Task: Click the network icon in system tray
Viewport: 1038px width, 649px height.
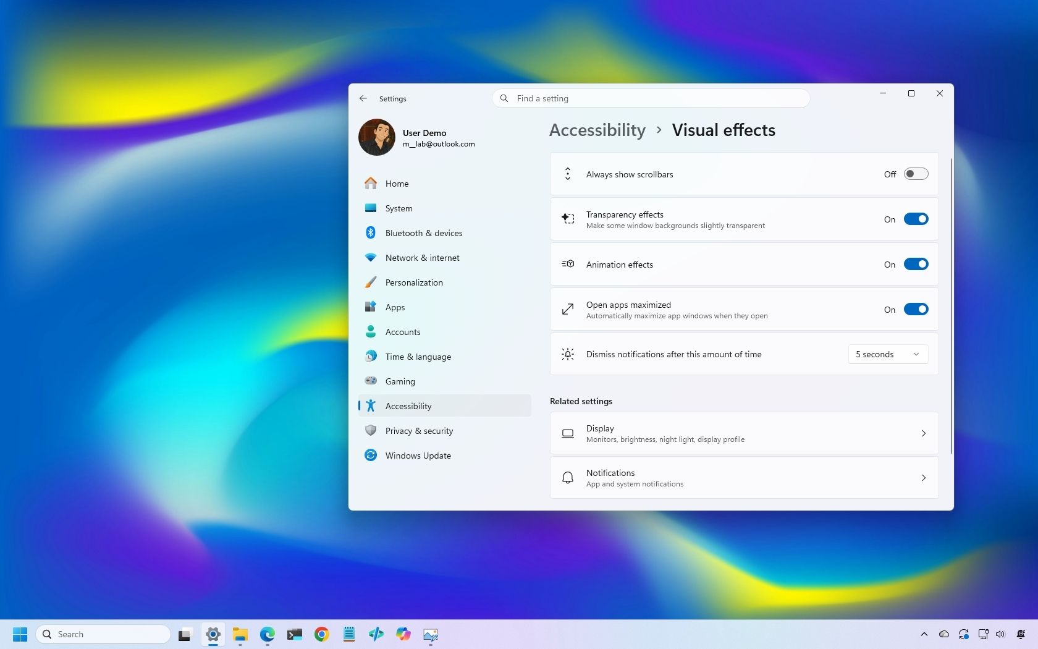Action: [983, 634]
